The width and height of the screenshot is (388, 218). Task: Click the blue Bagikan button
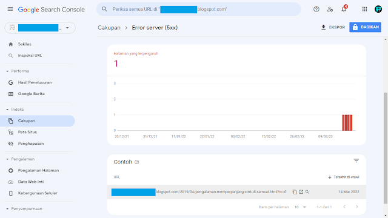tap(365, 27)
